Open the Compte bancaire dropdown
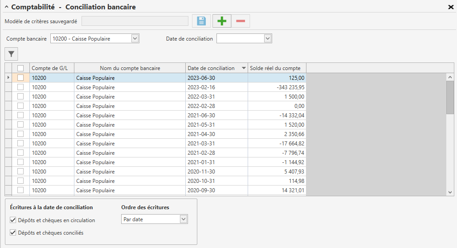 (135, 38)
